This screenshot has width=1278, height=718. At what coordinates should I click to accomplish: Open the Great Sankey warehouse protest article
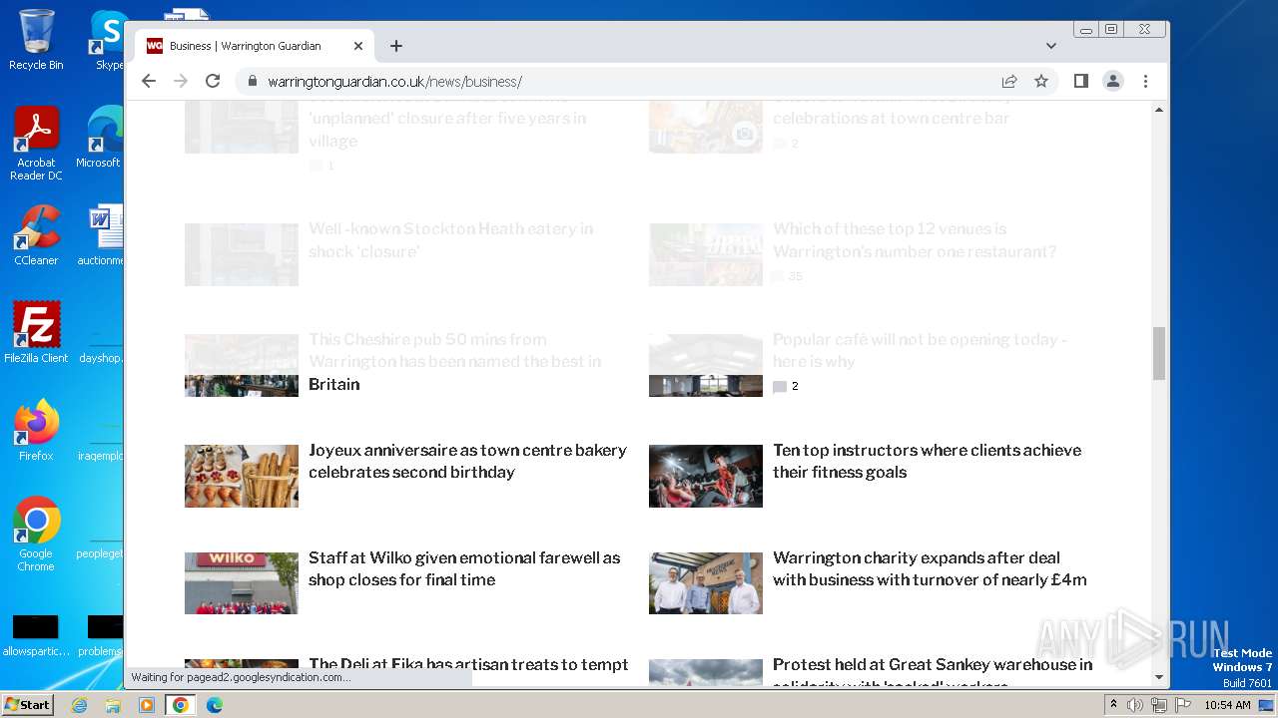pos(933,670)
